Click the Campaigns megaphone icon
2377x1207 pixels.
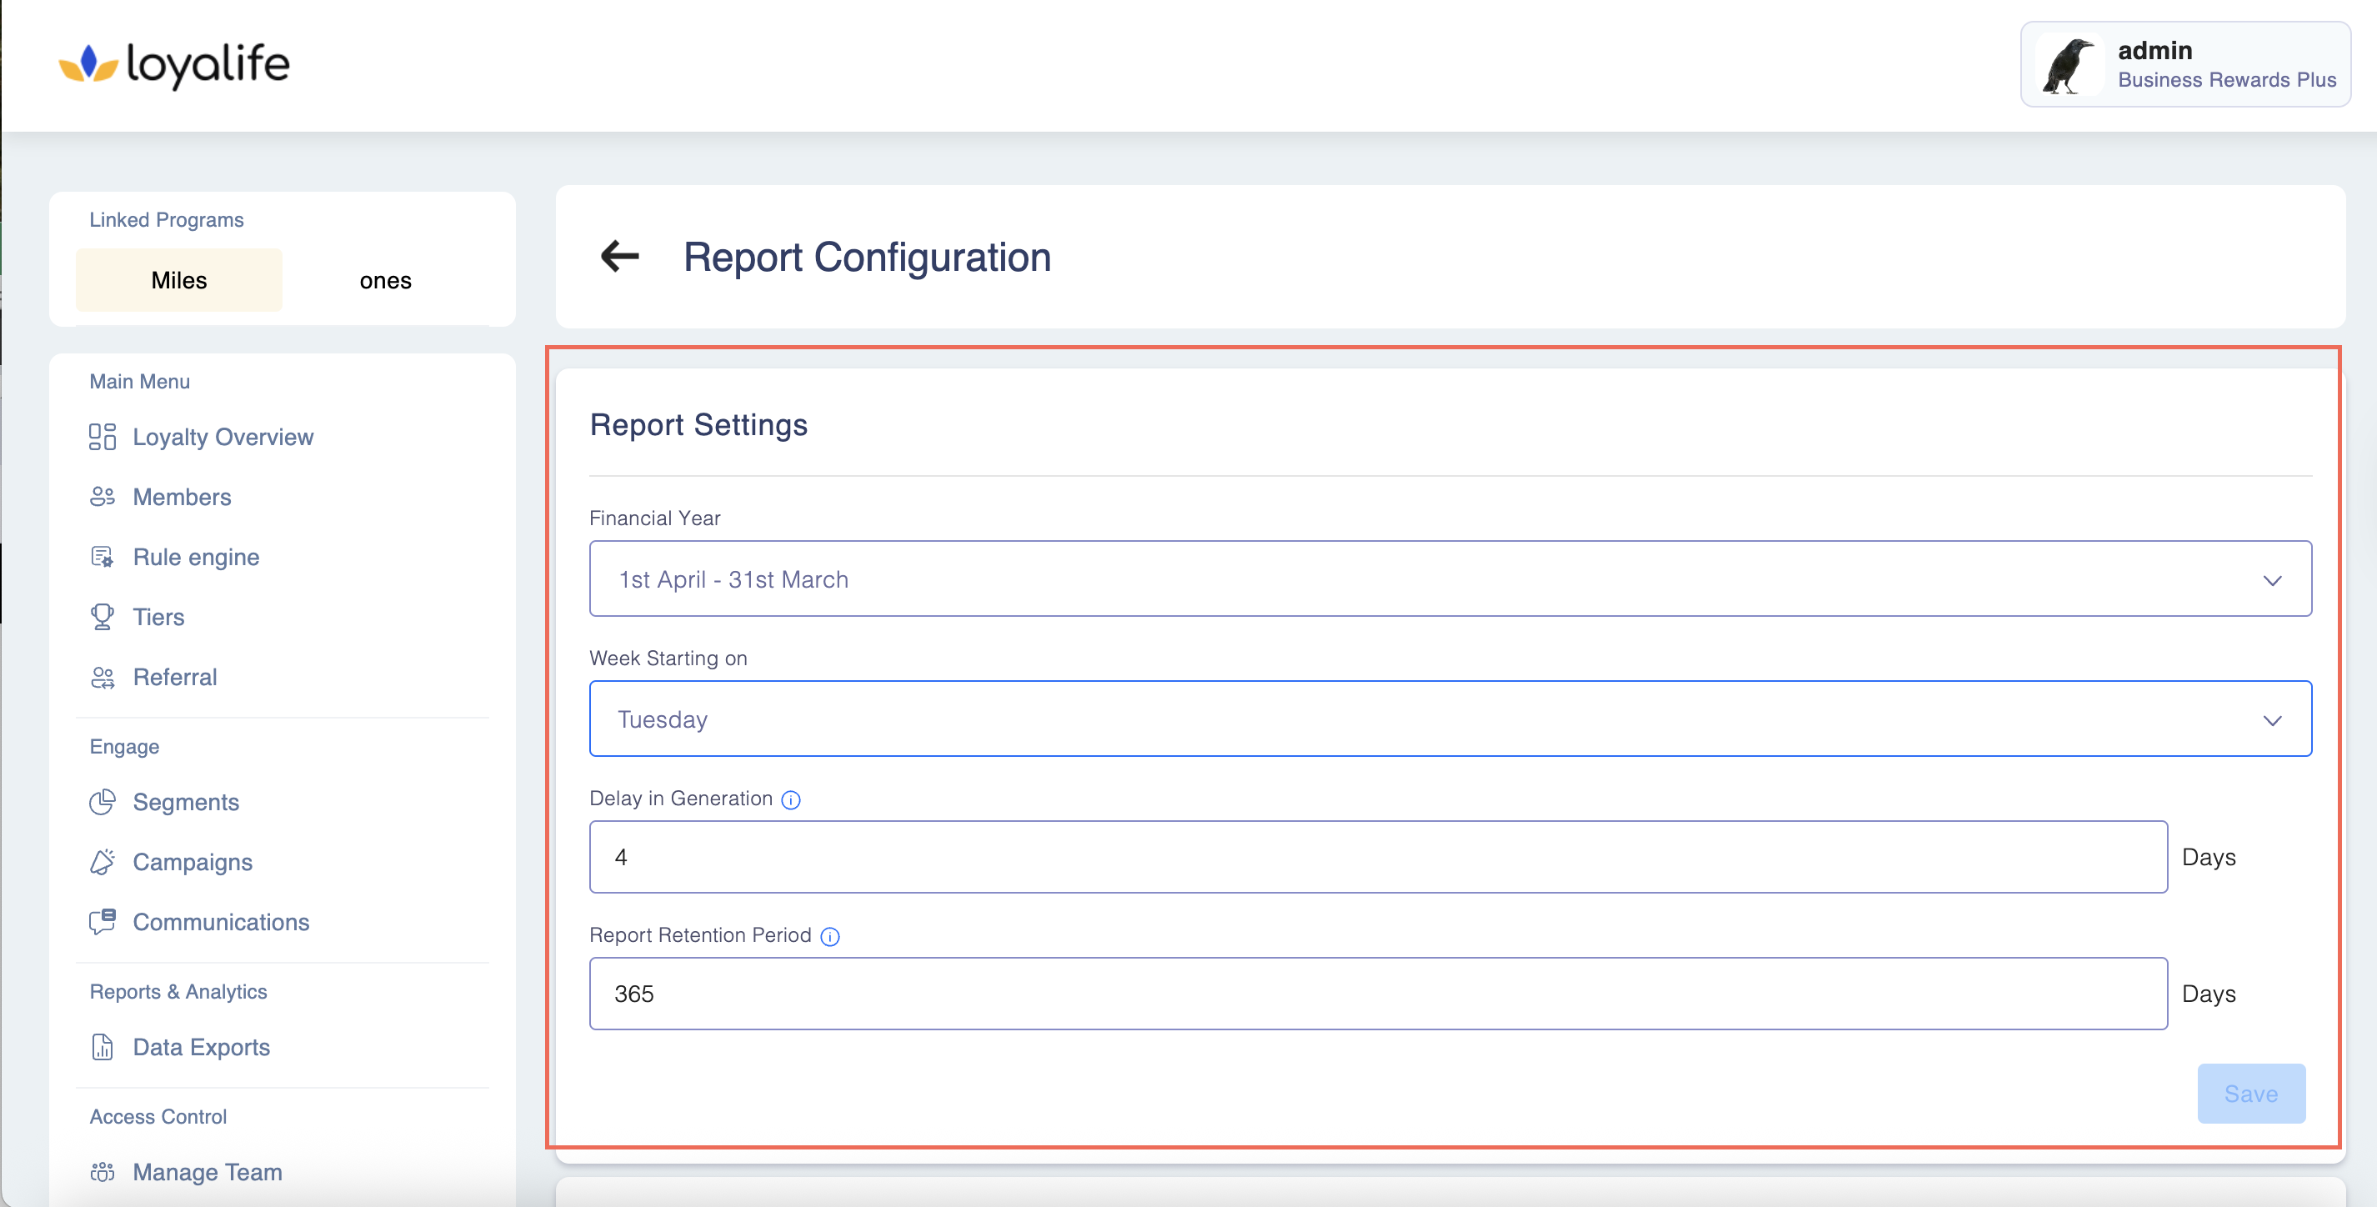103,862
